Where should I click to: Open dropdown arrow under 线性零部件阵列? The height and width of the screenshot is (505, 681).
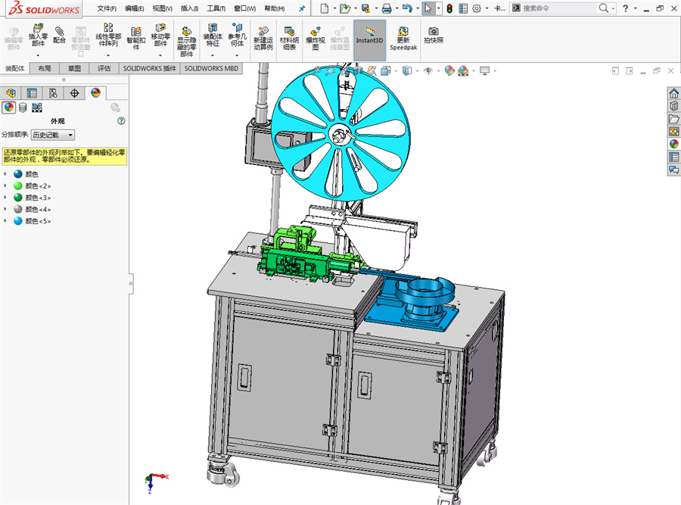(x=107, y=55)
